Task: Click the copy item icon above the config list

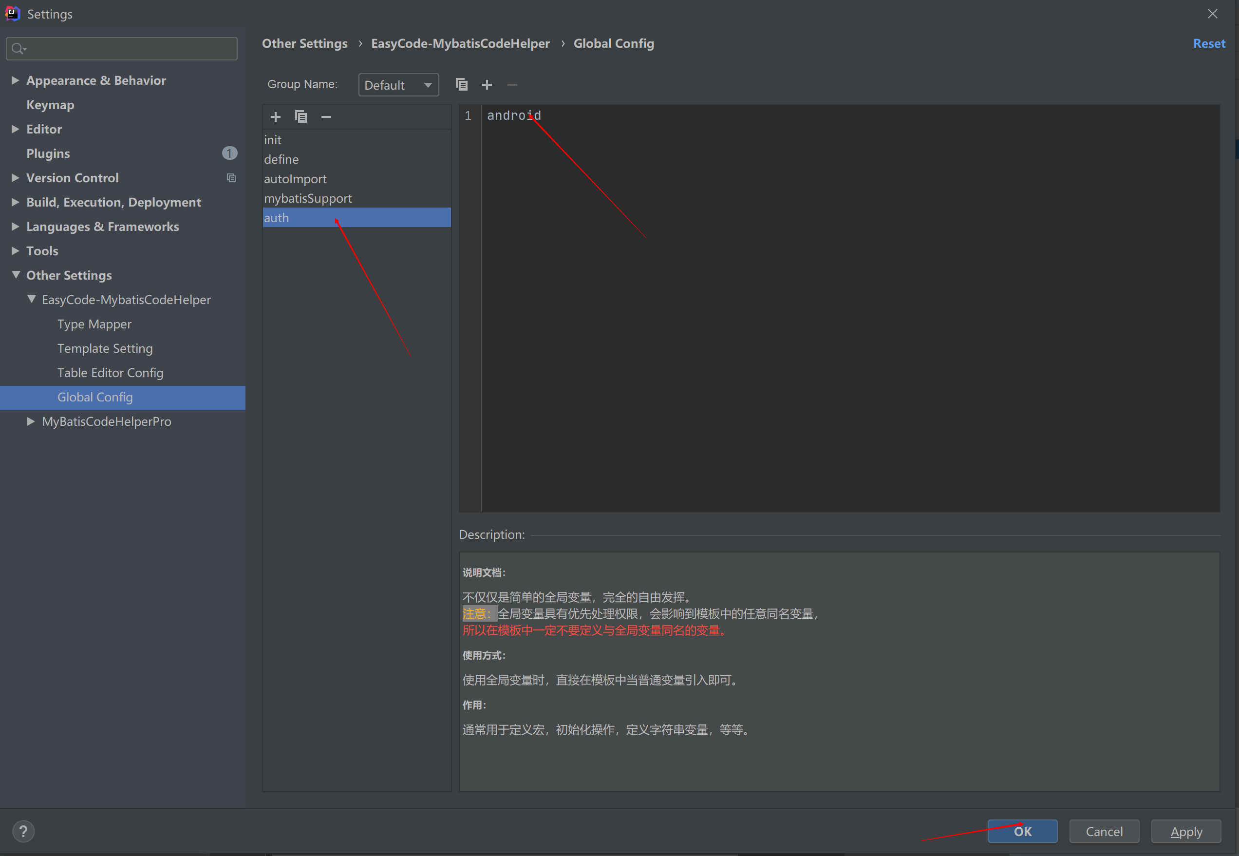Action: tap(301, 116)
